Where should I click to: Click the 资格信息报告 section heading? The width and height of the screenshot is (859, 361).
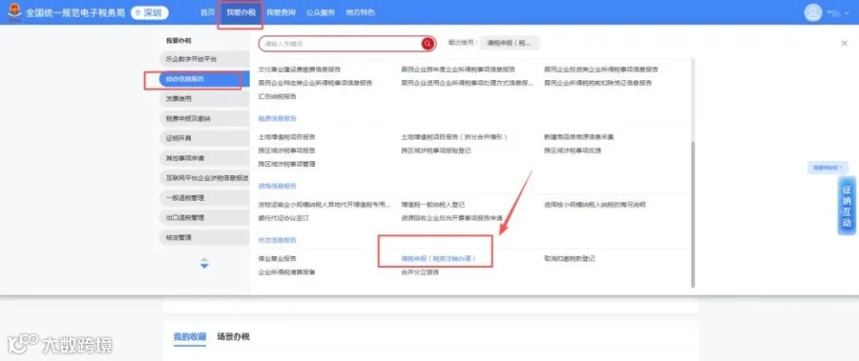point(277,186)
